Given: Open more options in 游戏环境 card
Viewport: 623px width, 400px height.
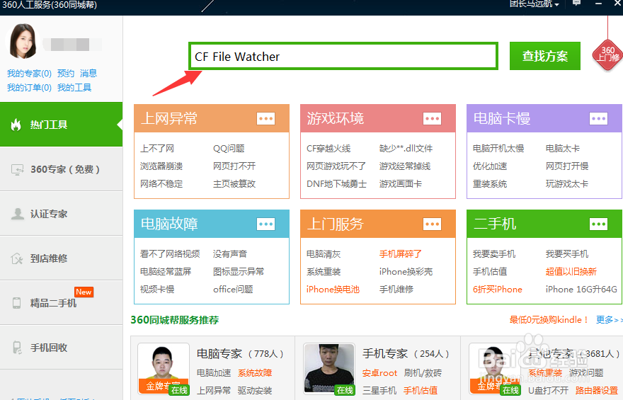Looking at the screenshot, I should coord(433,118).
